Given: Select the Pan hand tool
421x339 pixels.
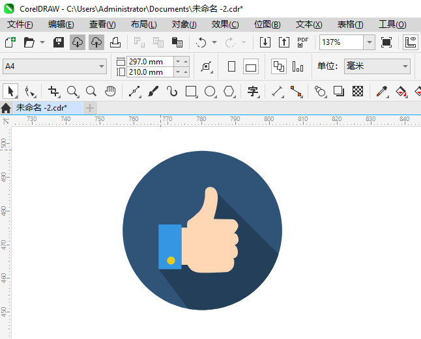Looking at the screenshot, I should click(110, 91).
